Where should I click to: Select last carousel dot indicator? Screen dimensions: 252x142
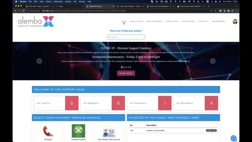click(130, 67)
